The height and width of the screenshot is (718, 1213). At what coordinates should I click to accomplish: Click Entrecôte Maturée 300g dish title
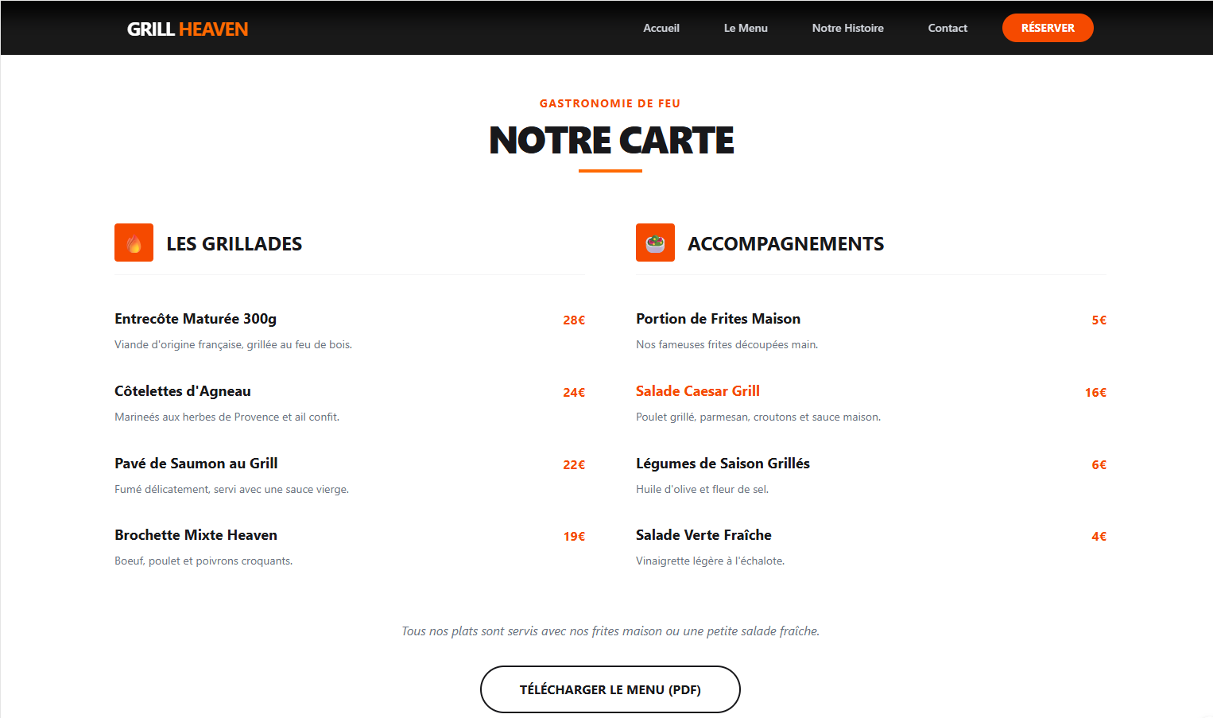[196, 319]
